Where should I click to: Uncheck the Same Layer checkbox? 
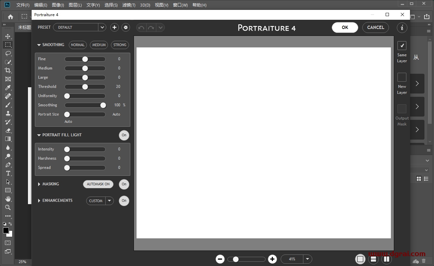pyautogui.click(x=402, y=46)
